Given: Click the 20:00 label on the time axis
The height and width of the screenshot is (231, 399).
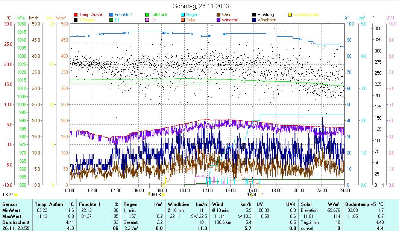Looking at the screenshot, I should tap(299, 190).
